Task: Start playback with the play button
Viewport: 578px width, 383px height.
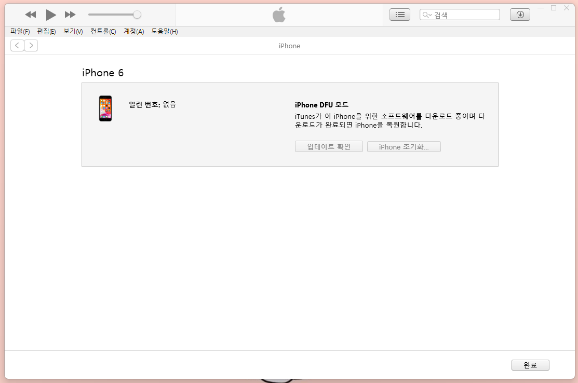Action: (51, 15)
